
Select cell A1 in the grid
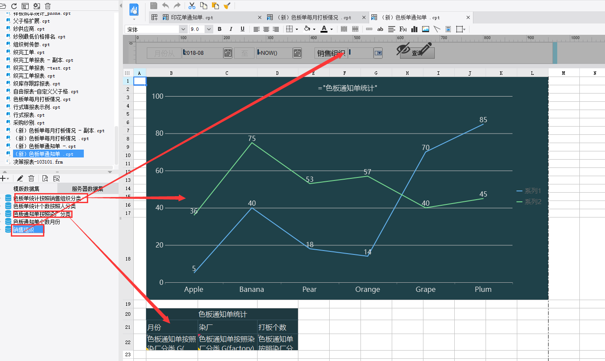coord(140,81)
